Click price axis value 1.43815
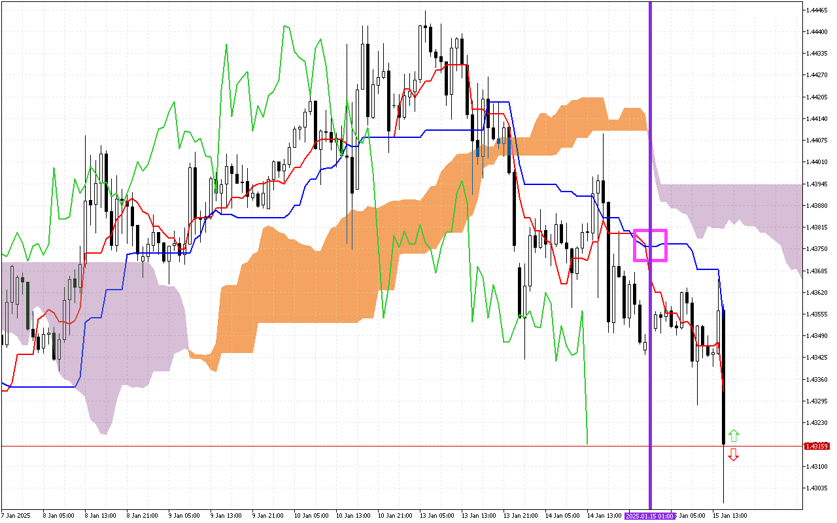837x523 pixels. click(816, 228)
